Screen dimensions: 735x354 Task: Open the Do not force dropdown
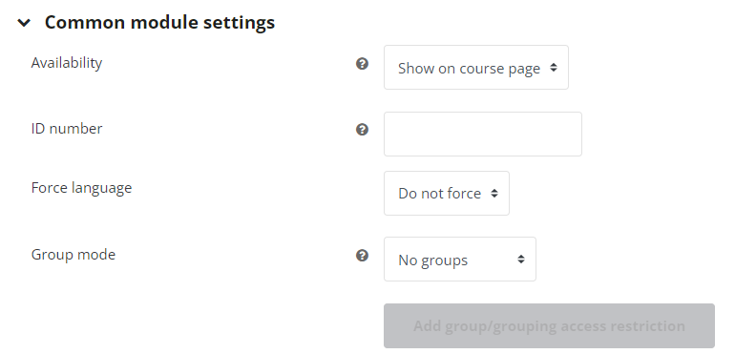[447, 193]
